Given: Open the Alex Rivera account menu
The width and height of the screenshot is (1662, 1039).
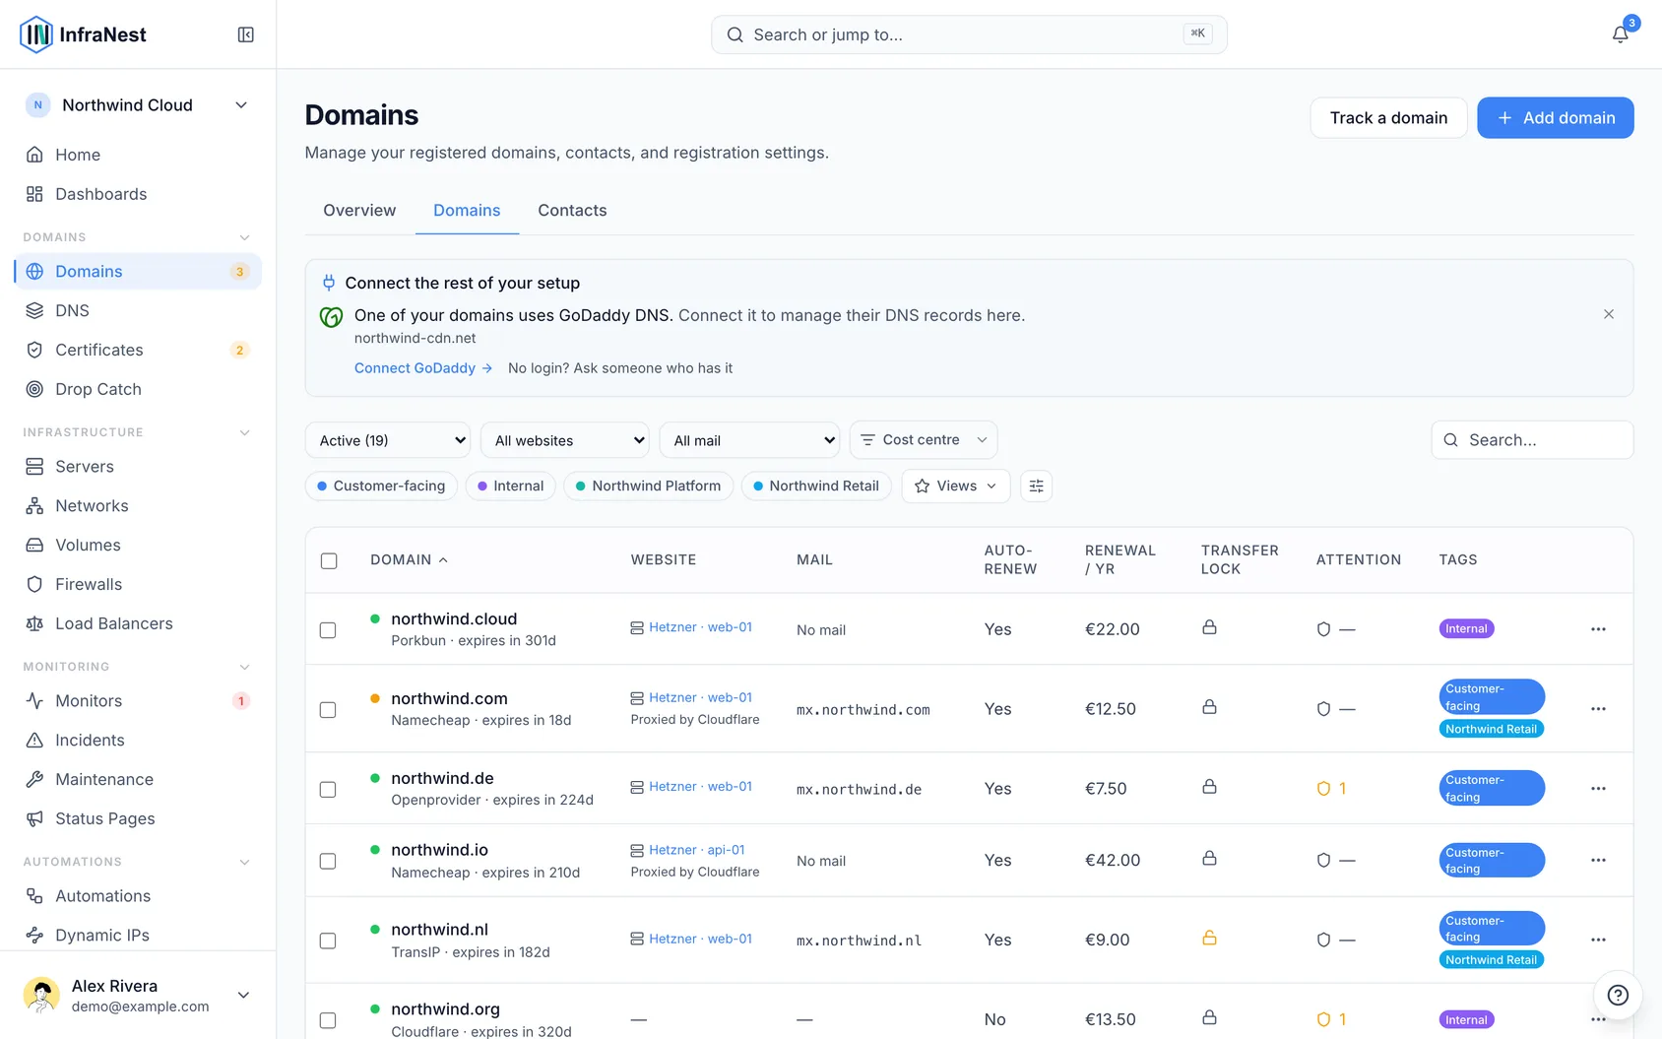Looking at the screenshot, I should coord(138,995).
